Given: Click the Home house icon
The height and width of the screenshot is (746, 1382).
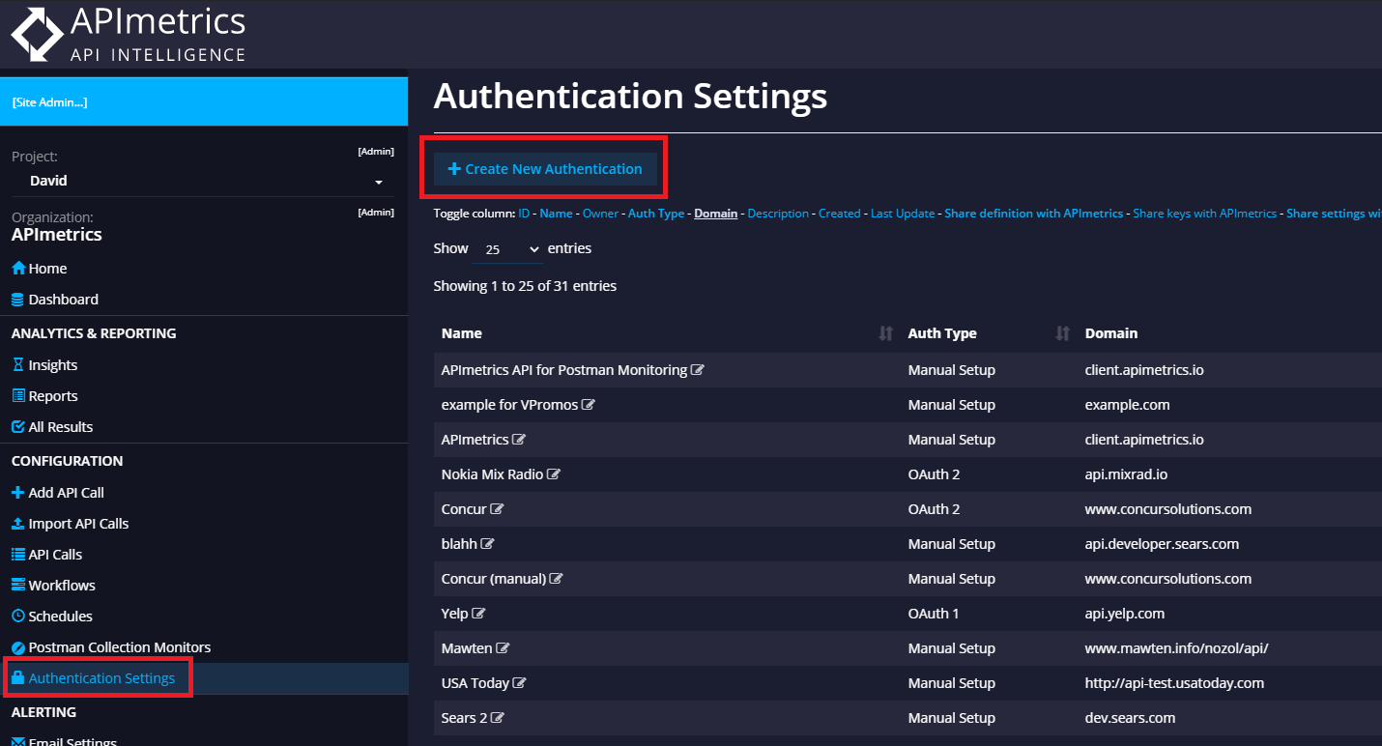Looking at the screenshot, I should point(18,269).
